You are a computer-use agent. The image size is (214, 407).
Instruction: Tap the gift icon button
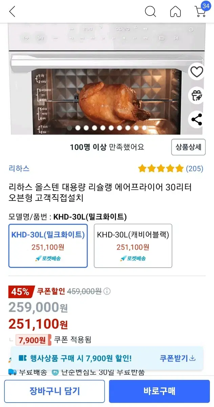point(197,96)
